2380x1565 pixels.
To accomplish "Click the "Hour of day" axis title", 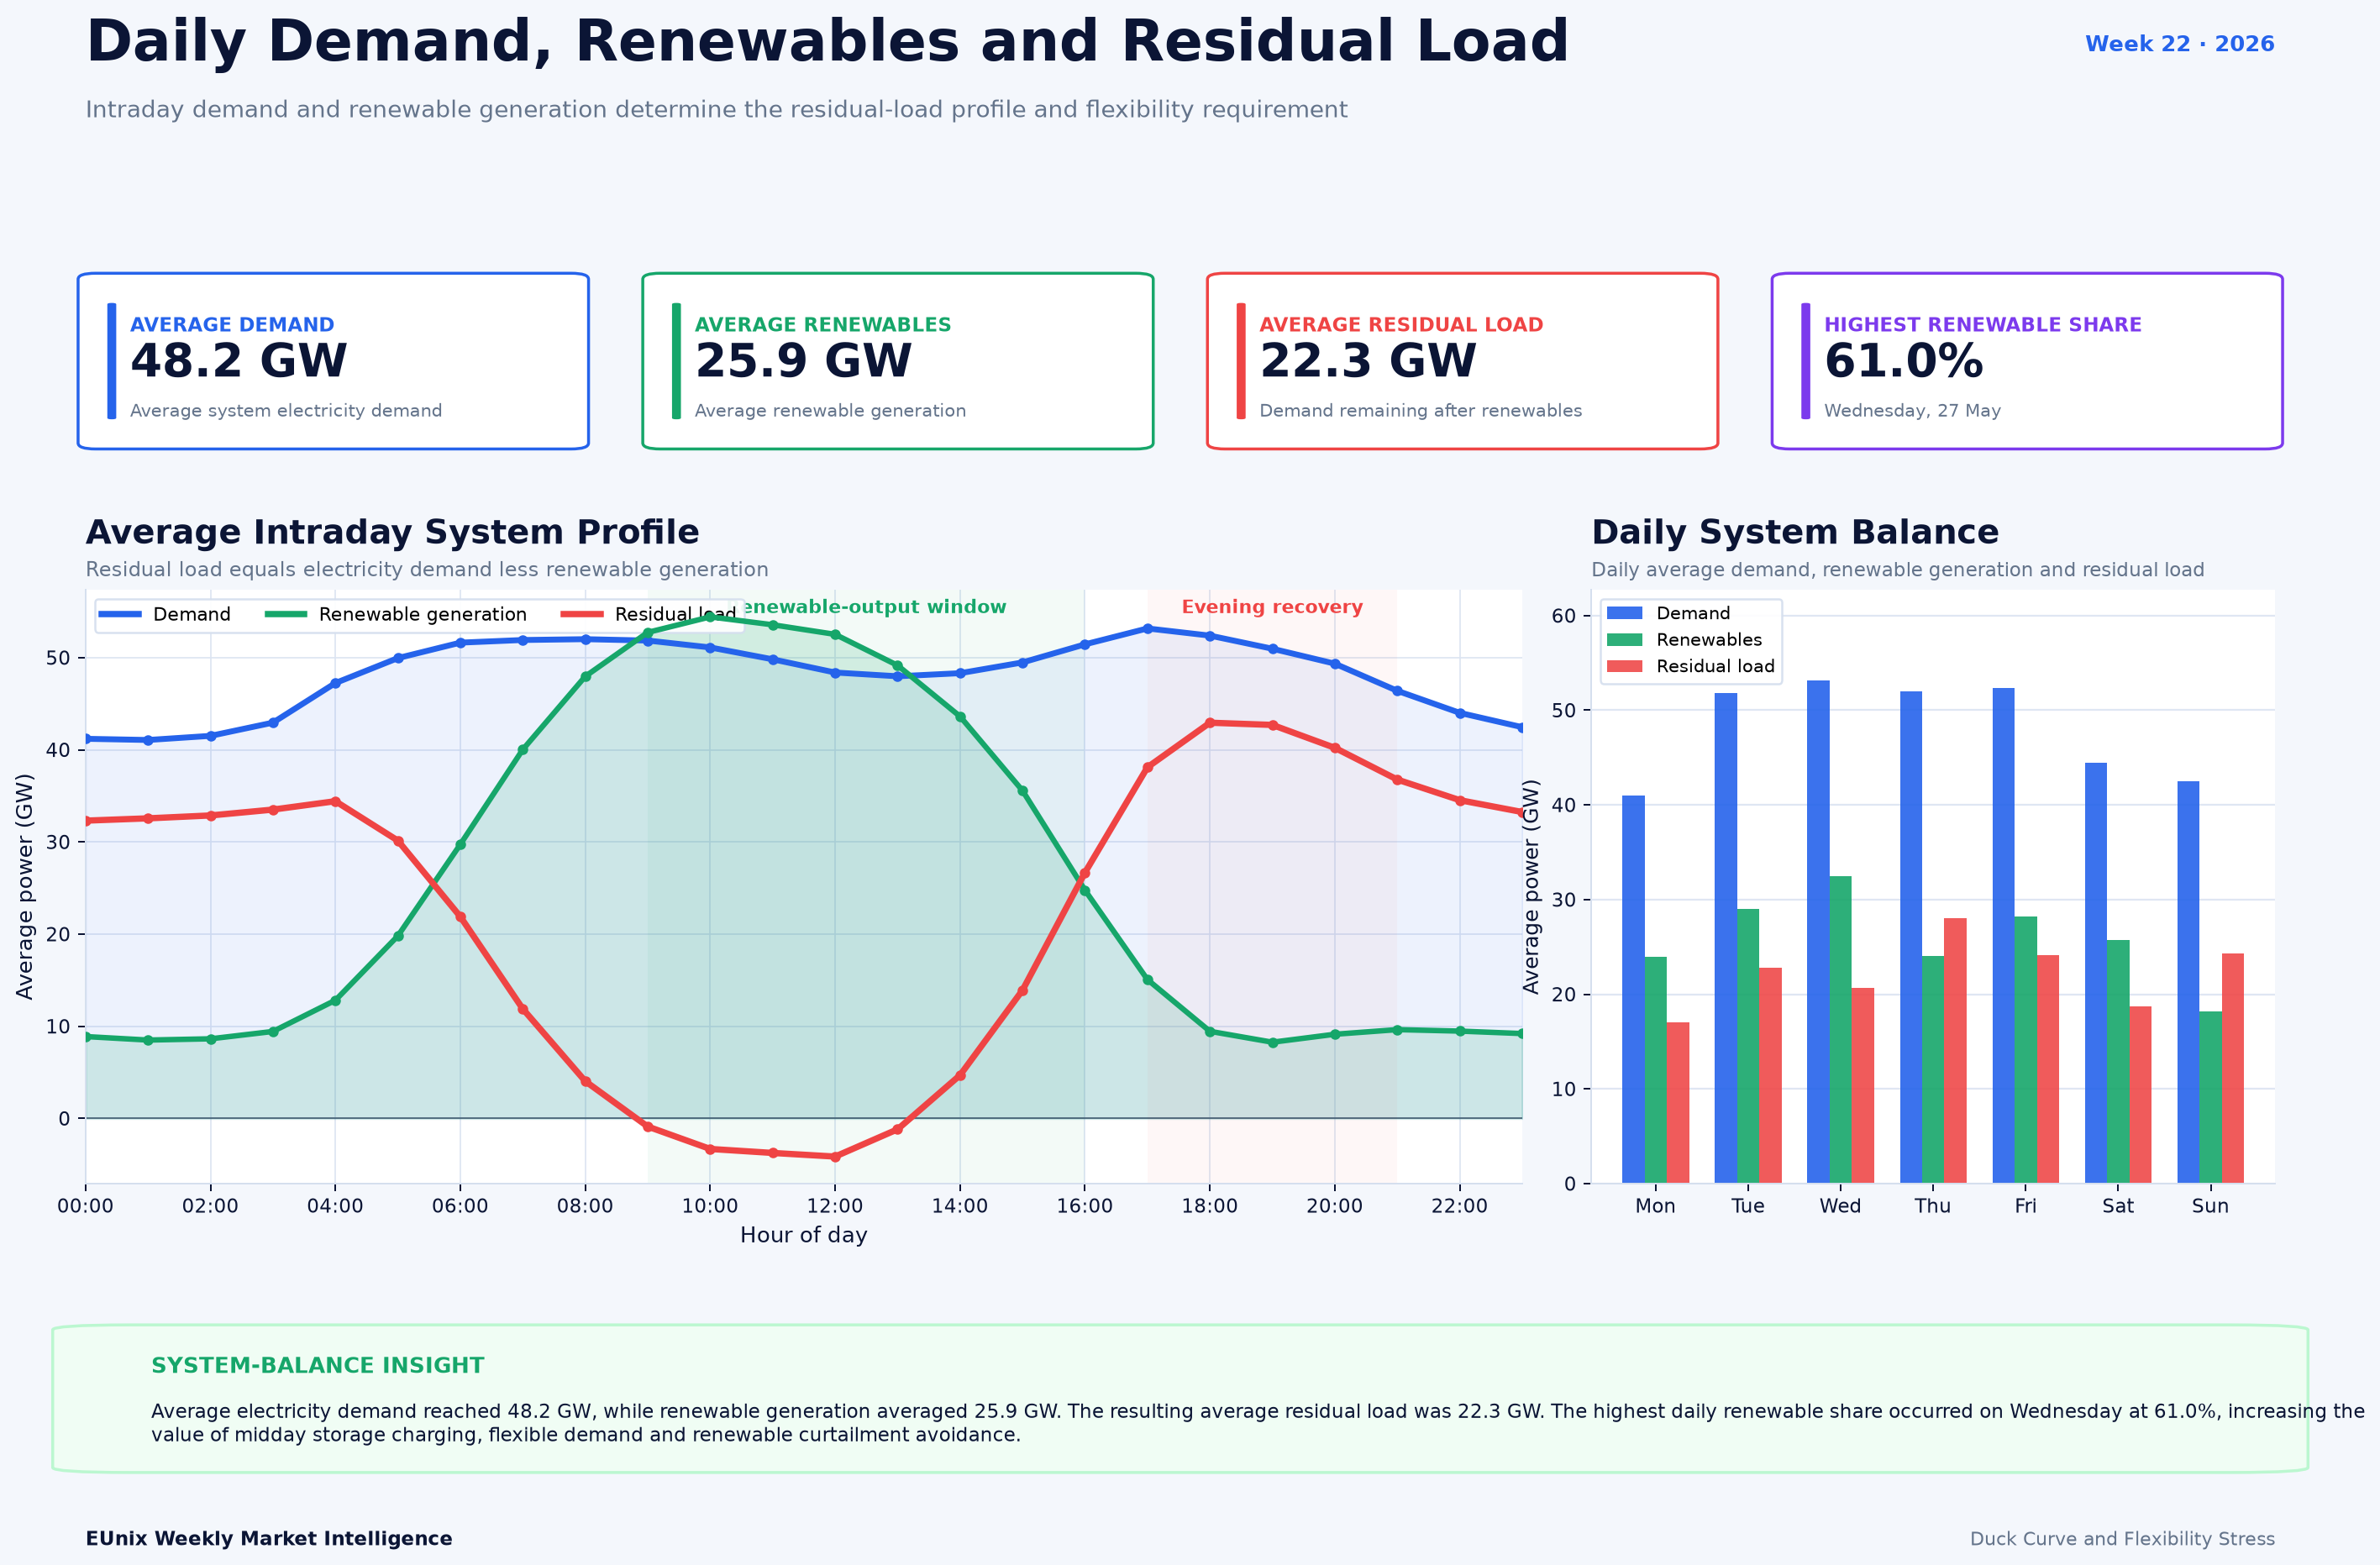I will (x=804, y=1235).
